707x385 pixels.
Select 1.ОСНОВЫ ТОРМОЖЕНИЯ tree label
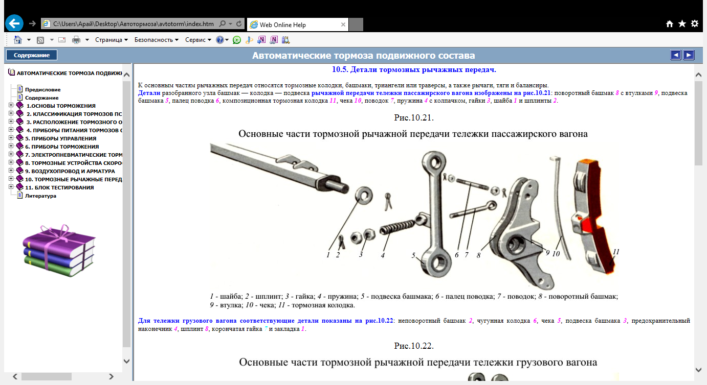(x=61, y=106)
